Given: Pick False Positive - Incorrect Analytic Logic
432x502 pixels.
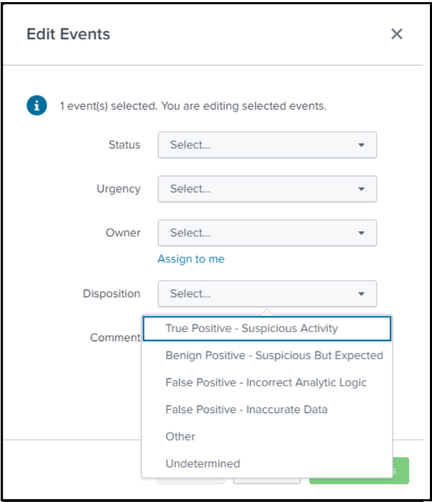Looking at the screenshot, I should (267, 382).
